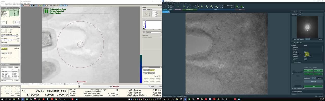Toggle the Auto sensitivity checkbox
This screenshot has width=325, height=101.
click(158, 12)
